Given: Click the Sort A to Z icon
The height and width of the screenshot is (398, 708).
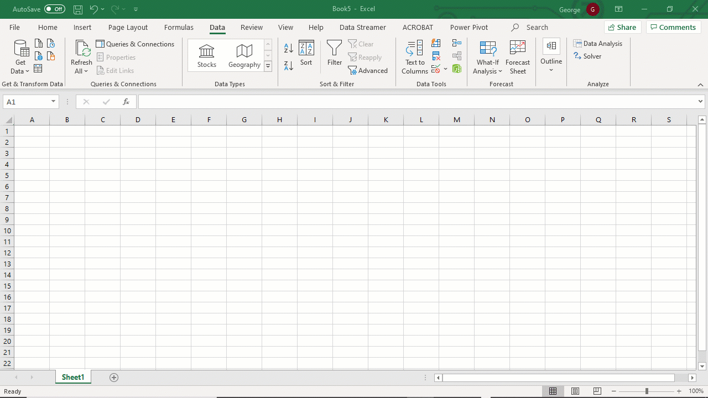Looking at the screenshot, I should tap(288, 49).
